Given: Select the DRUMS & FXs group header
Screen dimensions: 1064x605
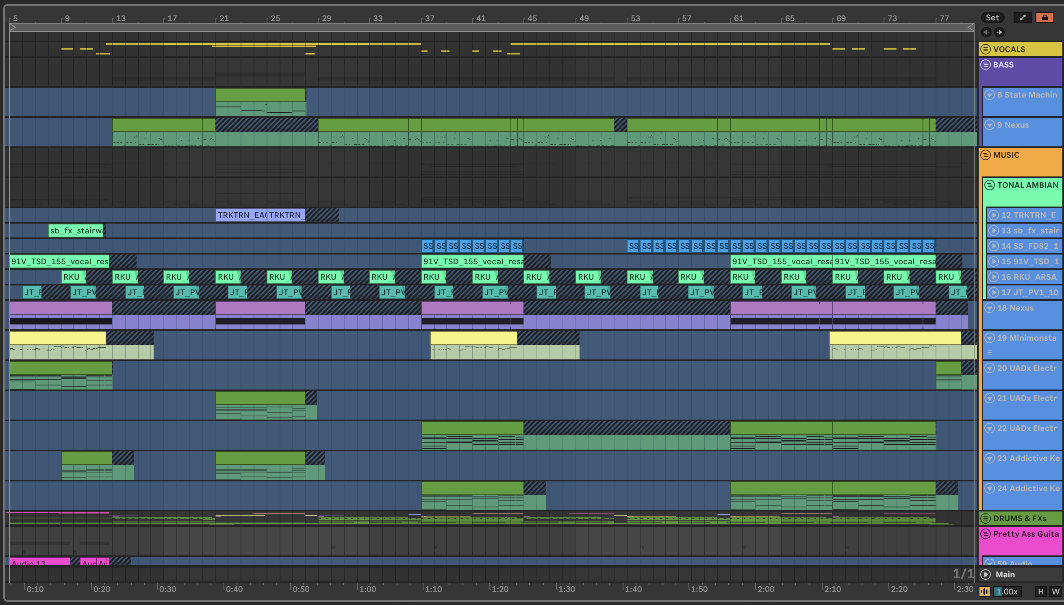Looking at the screenshot, I should pos(1020,518).
